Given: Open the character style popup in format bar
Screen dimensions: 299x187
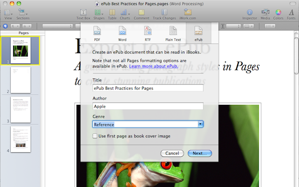Looking at the screenshot, I should pyautogui.click(x=27, y=26).
